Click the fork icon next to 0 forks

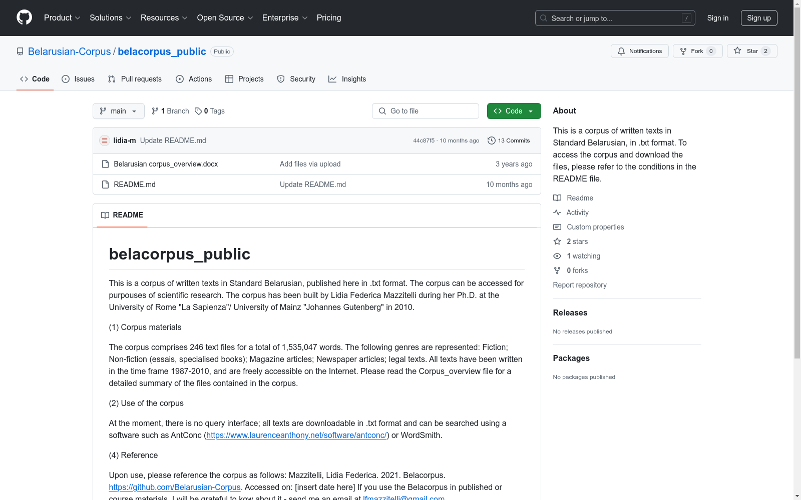pyautogui.click(x=557, y=270)
